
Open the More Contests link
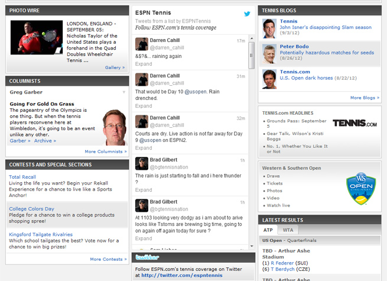point(108,259)
